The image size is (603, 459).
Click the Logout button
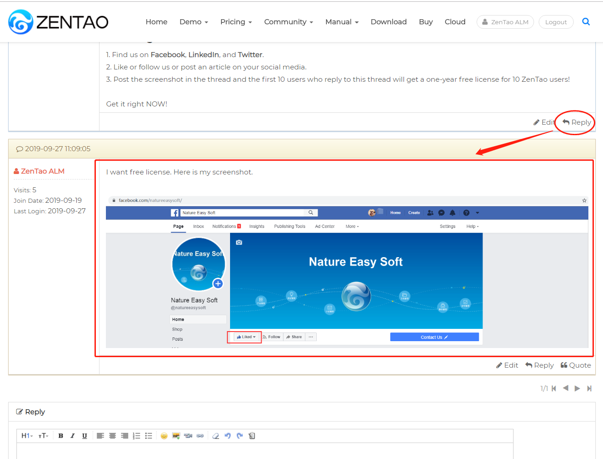(556, 22)
